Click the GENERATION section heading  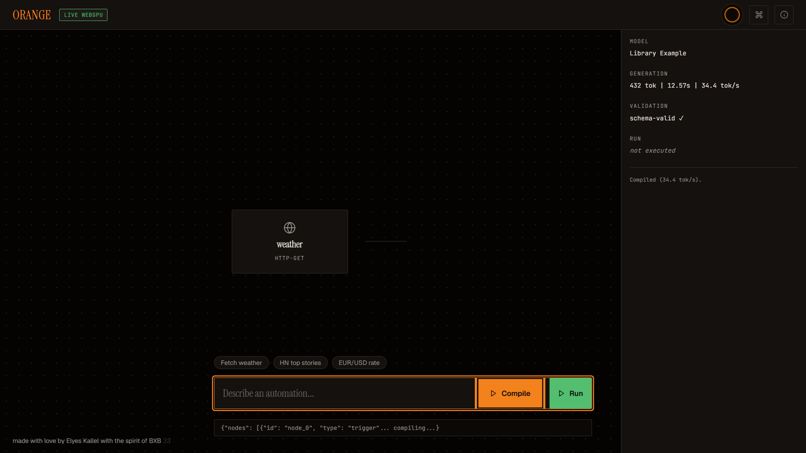pyautogui.click(x=649, y=74)
